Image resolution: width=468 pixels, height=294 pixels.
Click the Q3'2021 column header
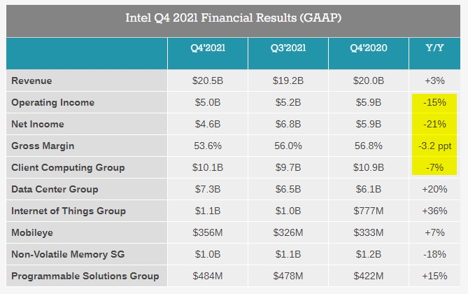[288, 48]
